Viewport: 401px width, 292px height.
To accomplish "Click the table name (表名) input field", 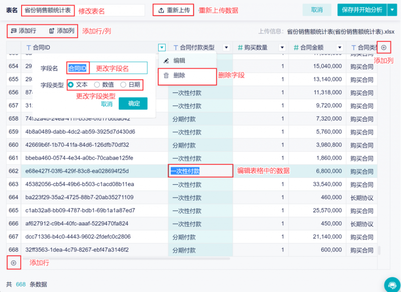I will [x=83, y=11].
